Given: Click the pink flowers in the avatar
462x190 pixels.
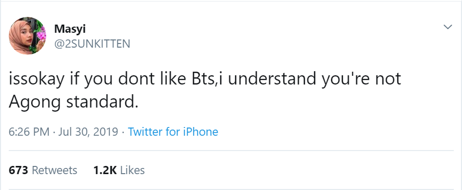Looking at the screenshot, I should tap(41, 34).
